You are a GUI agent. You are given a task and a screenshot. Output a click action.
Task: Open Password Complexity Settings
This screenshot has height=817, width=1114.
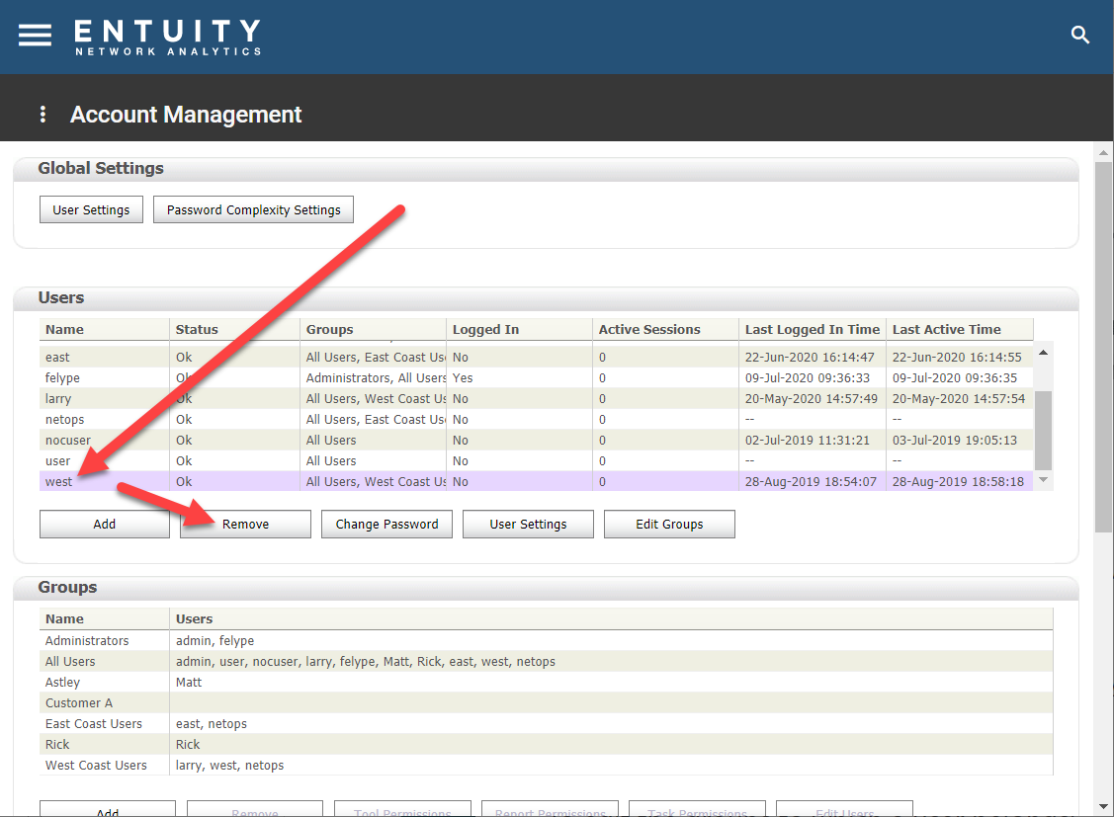tap(254, 209)
